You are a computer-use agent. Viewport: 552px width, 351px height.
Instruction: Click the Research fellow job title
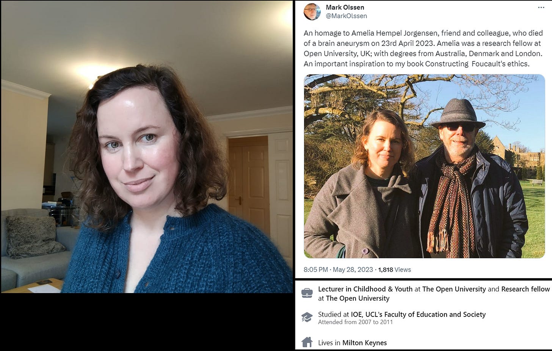(525, 289)
